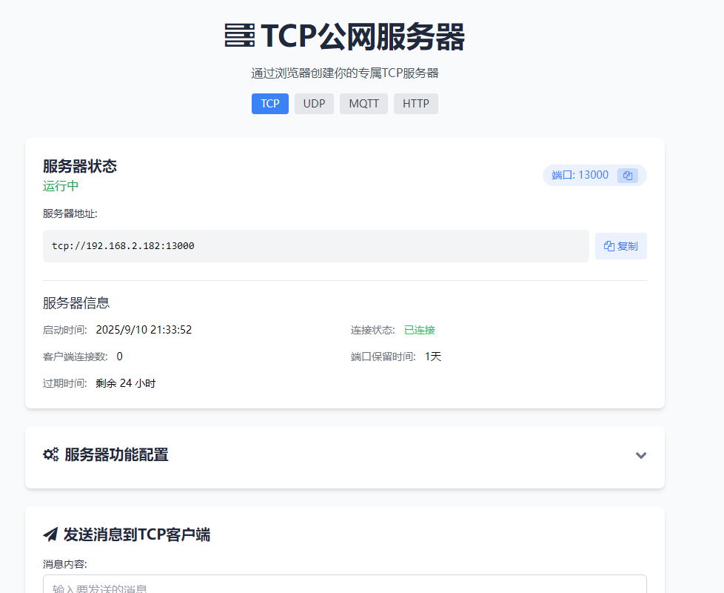The image size is (724, 593).
Task: Click the server icon beside the title
Action: click(240, 36)
